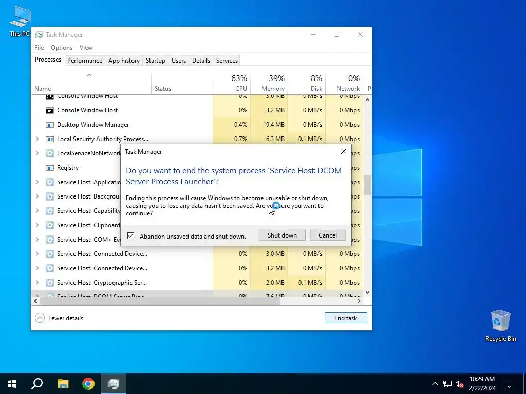The image size is (526, 394).
Task: Switch to the Details tab
Action: [201, 61]
